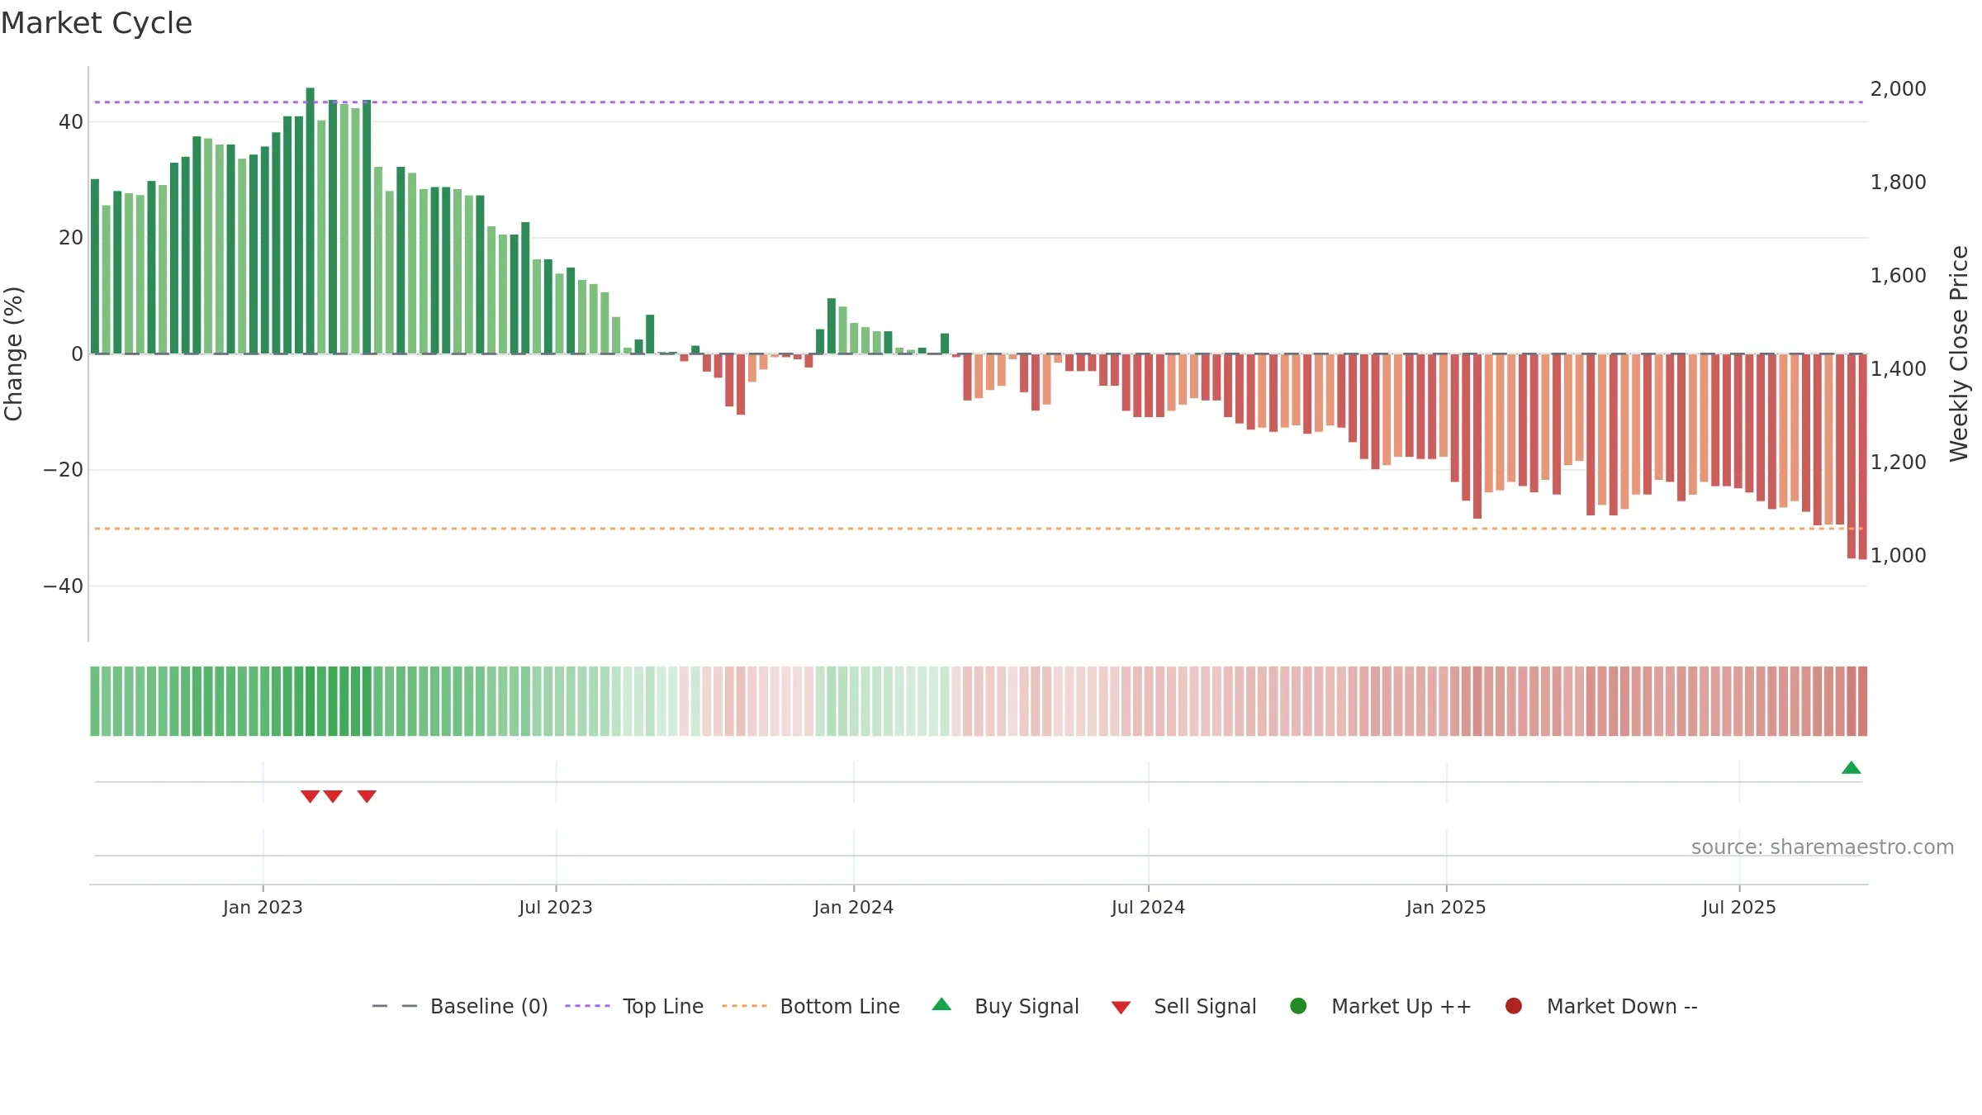Click the 2,000 price axis label
The width and height of the screenshot is (1982, 1115).
pyautogui.click(x=1898, y=88)
